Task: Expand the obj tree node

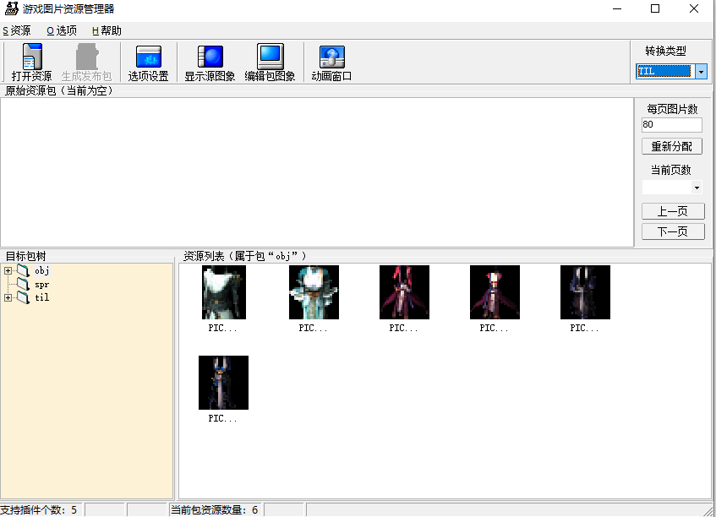Action: [8, 271]
